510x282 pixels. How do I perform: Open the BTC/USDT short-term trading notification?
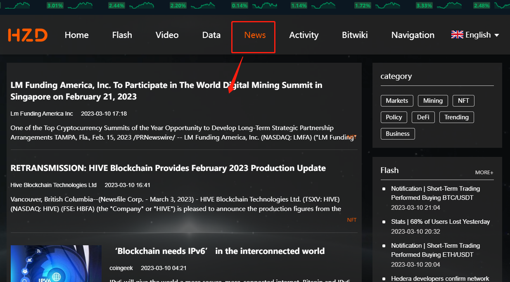click(436, 193)
